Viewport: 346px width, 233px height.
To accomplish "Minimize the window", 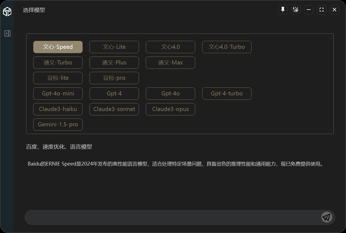I will point(309,10).
